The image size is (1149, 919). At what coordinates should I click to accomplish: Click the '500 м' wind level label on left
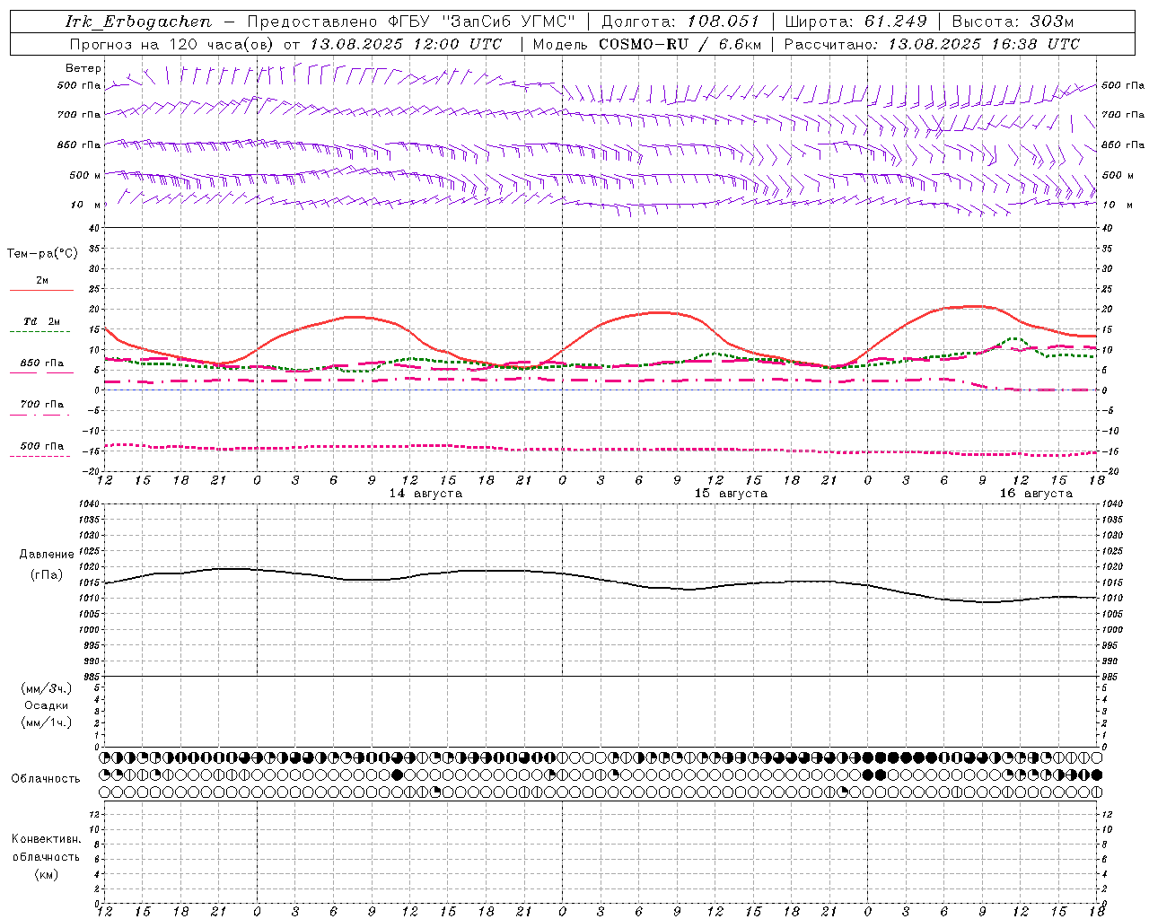pyautogui.click(x=85, y=175)
